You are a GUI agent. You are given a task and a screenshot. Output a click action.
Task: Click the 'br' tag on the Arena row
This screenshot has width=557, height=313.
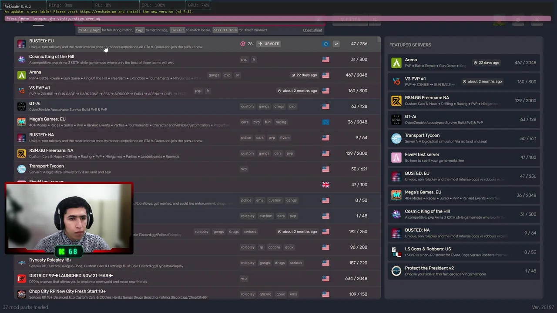(237, 75)
